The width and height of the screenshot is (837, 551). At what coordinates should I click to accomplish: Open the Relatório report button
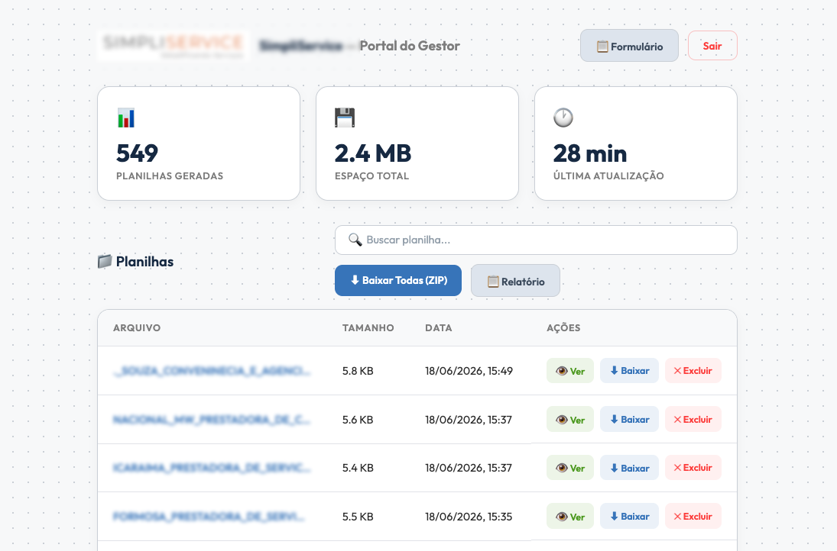pyautogui.click(x=515, y=281)
